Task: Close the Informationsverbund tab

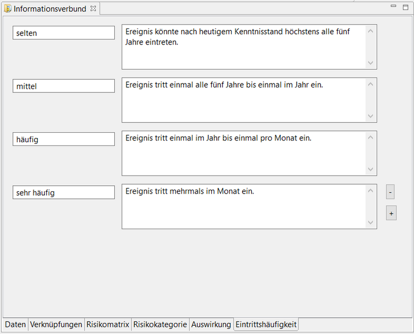Action: pyautogui.click(x=93, y=8)
